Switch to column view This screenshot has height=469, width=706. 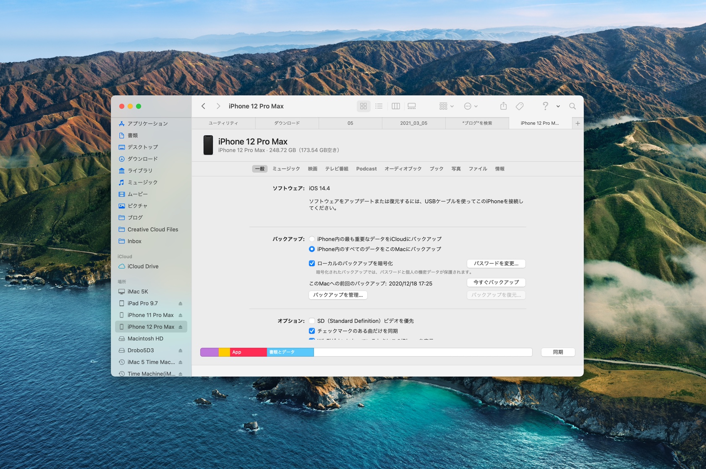click(396, 106)
